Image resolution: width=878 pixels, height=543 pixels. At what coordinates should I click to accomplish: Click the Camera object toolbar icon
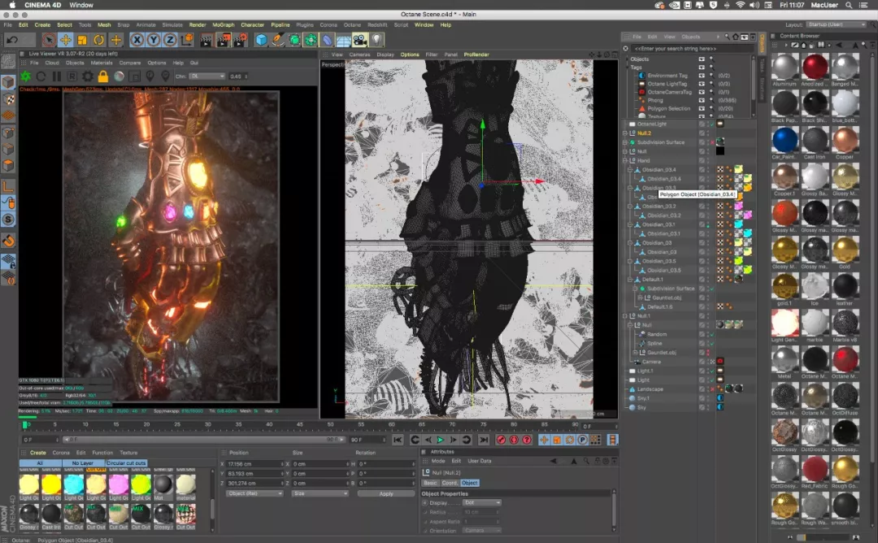[x=360, y=40]
